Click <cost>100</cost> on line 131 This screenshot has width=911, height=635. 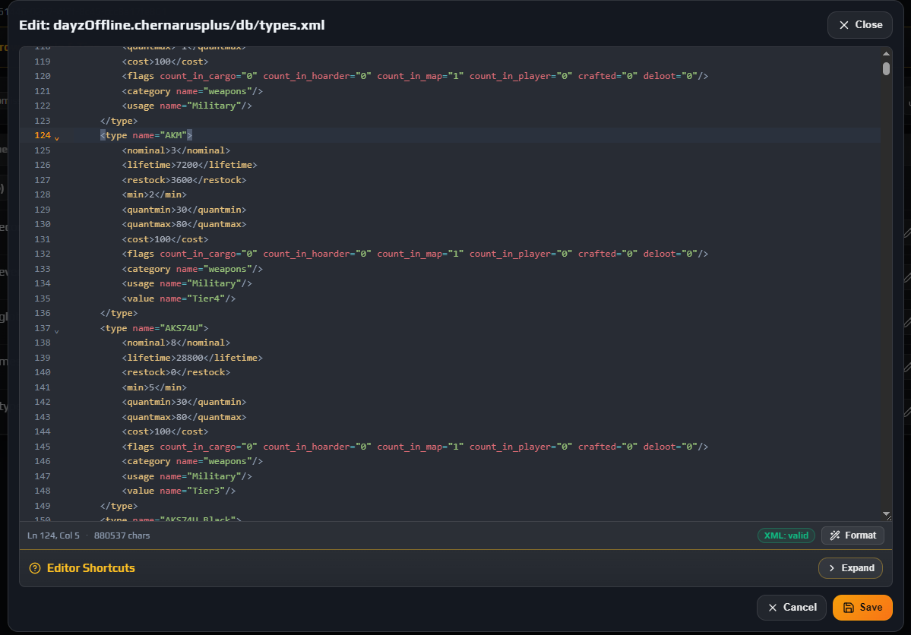[165, 239]
